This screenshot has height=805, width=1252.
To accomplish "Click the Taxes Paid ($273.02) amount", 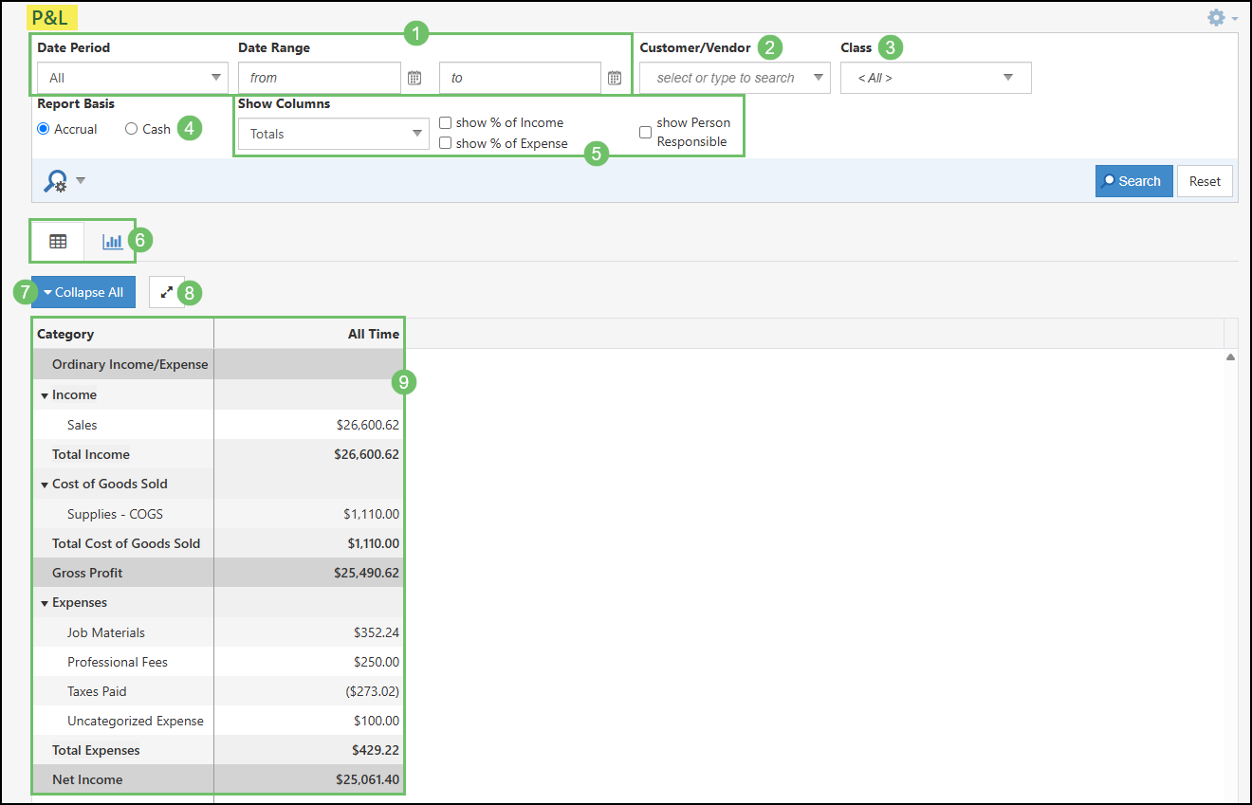I will 372,691.
